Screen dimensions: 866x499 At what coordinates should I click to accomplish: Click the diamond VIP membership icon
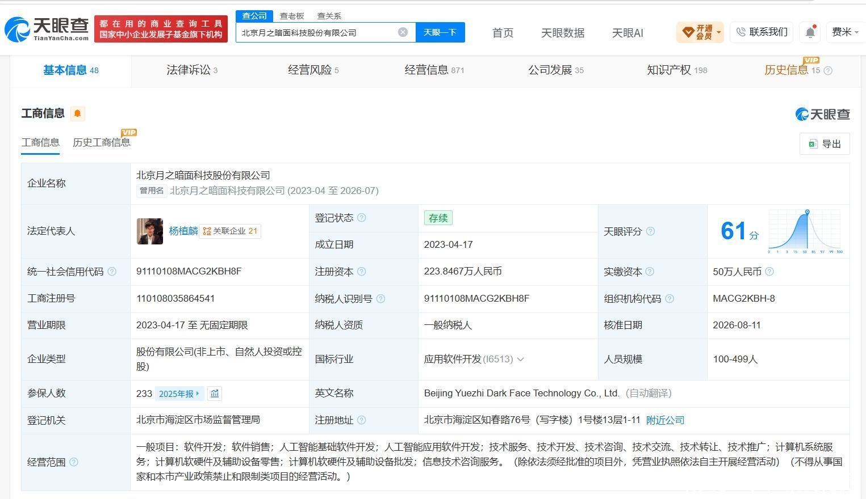[688, 32]
